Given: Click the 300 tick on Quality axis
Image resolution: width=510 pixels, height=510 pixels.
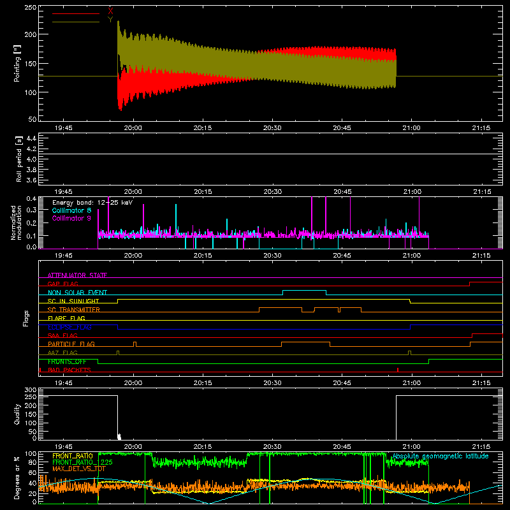Looking at the screenshot, I should pos(31,390).
